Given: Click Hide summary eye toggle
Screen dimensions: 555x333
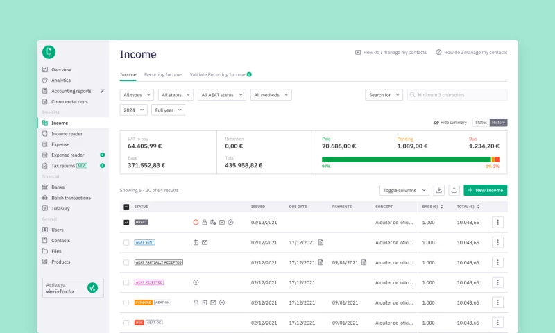Looking at the screenshot, I should coord(450,122).
